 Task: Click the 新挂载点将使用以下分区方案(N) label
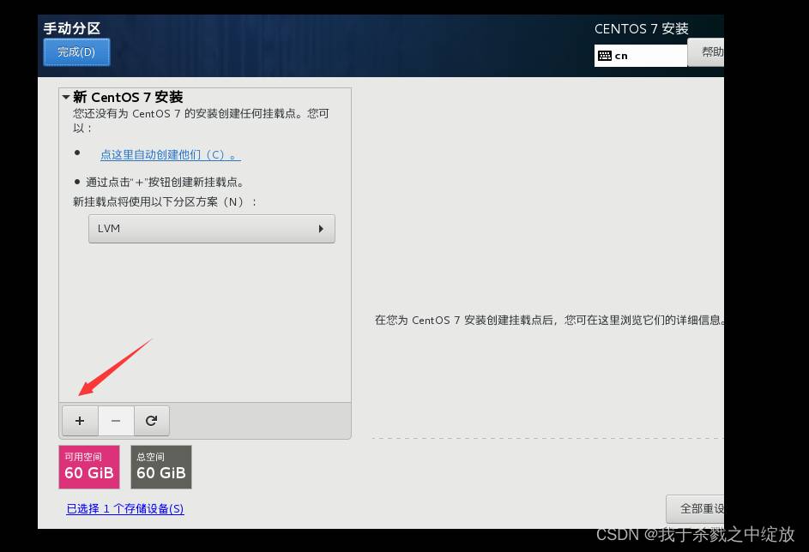click(x=165, y=201)
